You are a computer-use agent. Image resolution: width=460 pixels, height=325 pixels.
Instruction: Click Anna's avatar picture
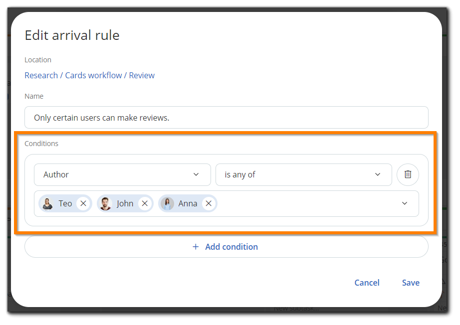click(167, 203)
